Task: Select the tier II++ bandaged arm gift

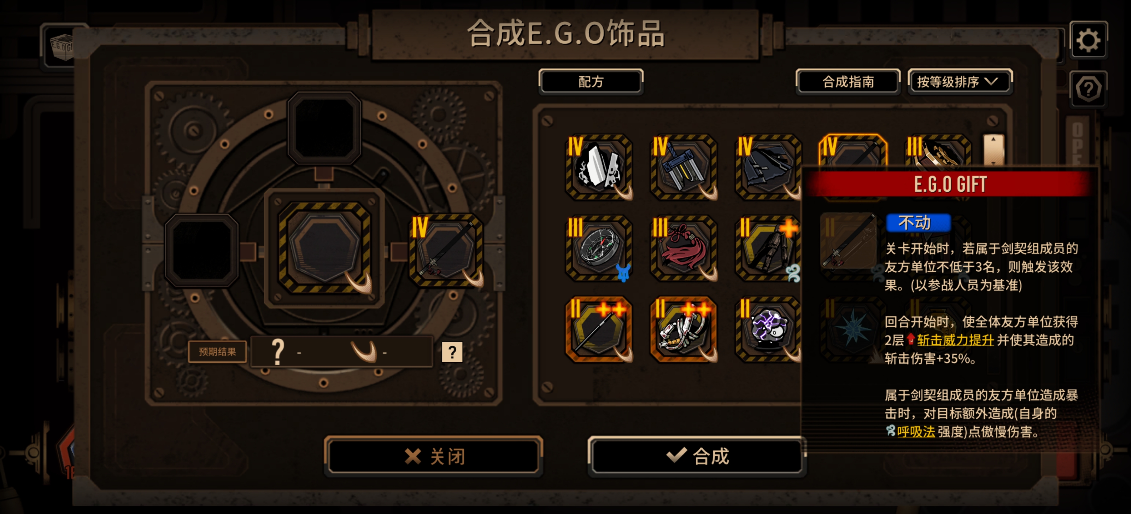Action: click(684, 330)
